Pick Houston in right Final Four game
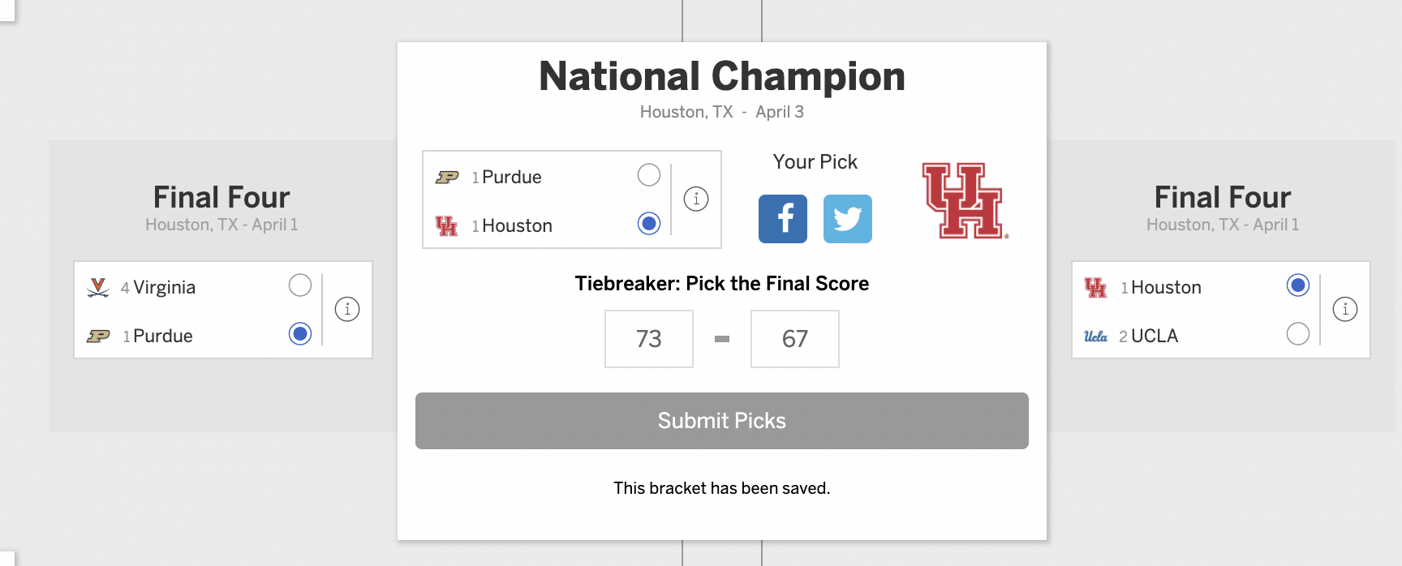Image resolution: width=1402 pixels, height=566 pixels. point(1298,285)
